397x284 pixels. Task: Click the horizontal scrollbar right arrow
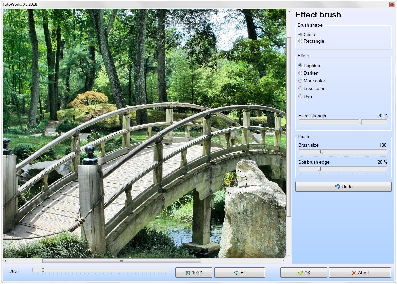tap(283, 261)
